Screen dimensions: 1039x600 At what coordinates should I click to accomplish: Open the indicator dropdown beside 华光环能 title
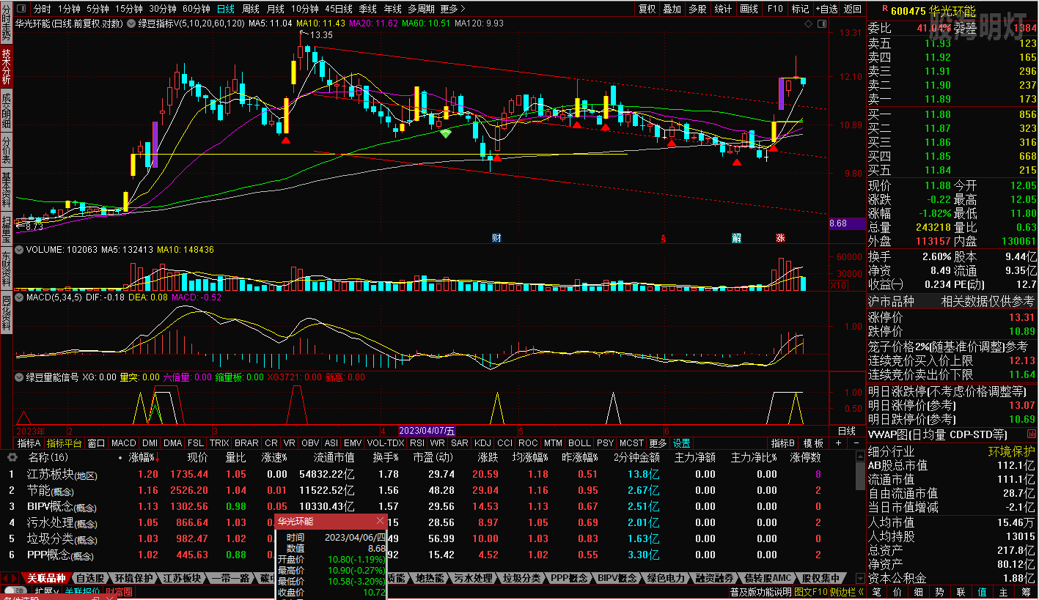[x=131, y=23]
